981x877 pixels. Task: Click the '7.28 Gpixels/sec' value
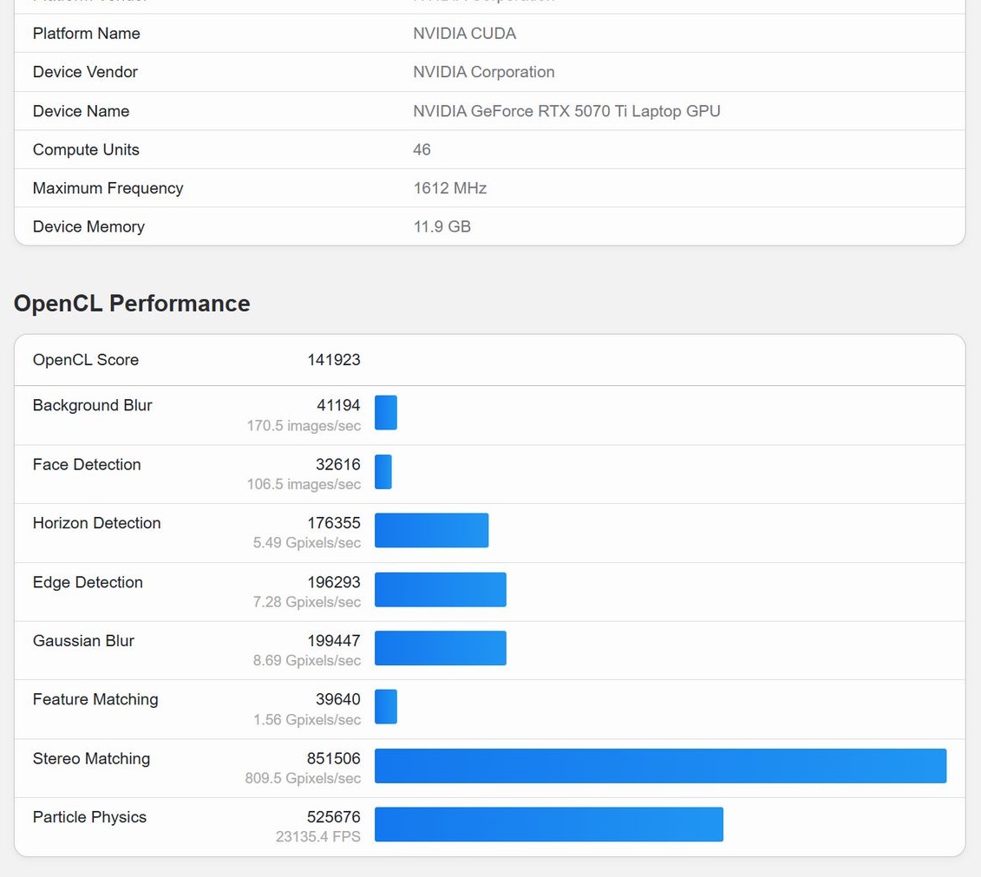click(x=306, y=602)
